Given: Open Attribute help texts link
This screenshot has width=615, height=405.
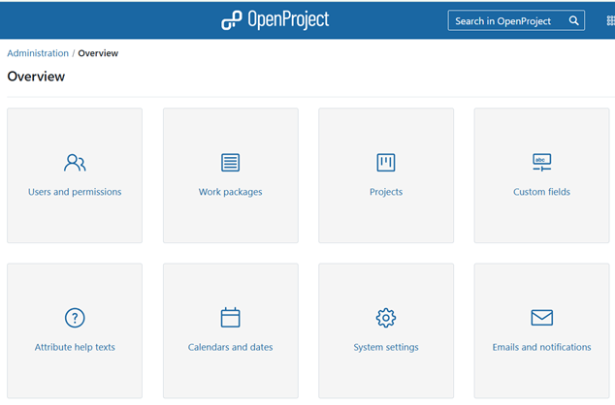Looking at the screenshot, I should pyautogui.click(x=75, y=347).
